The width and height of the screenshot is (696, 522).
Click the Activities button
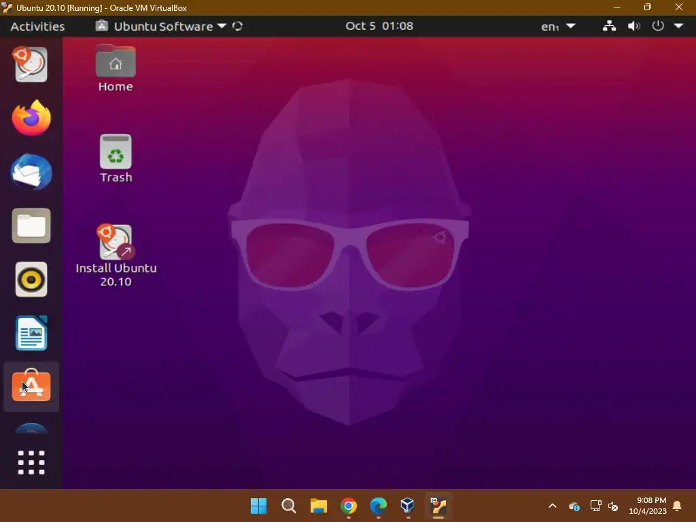38,27
